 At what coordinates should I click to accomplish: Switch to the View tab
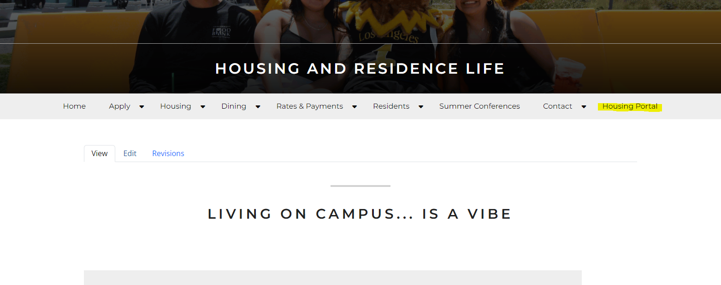coord(100,154)
